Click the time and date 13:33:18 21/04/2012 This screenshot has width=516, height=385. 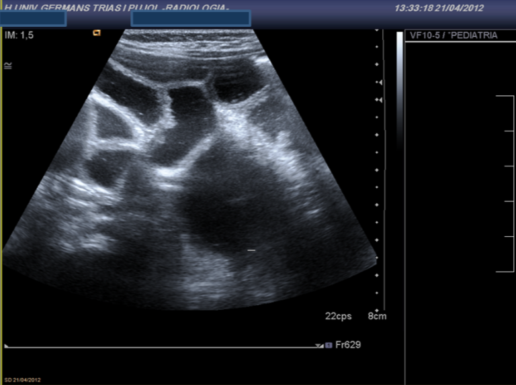(x=449, y=8)
